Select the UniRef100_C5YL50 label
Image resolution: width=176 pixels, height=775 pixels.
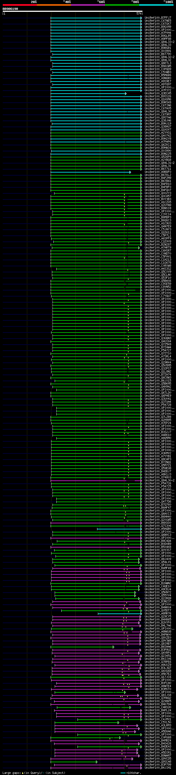coord(158,722)
